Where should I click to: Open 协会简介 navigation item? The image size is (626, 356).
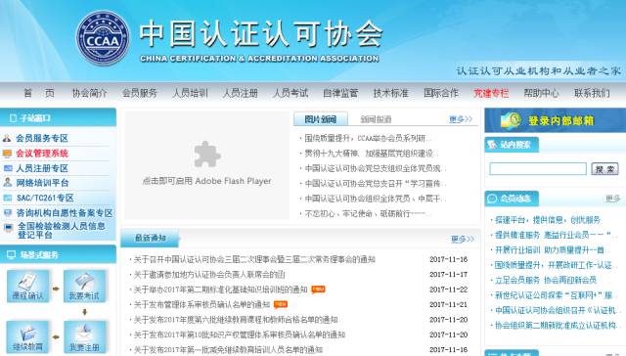coord(89,93)
